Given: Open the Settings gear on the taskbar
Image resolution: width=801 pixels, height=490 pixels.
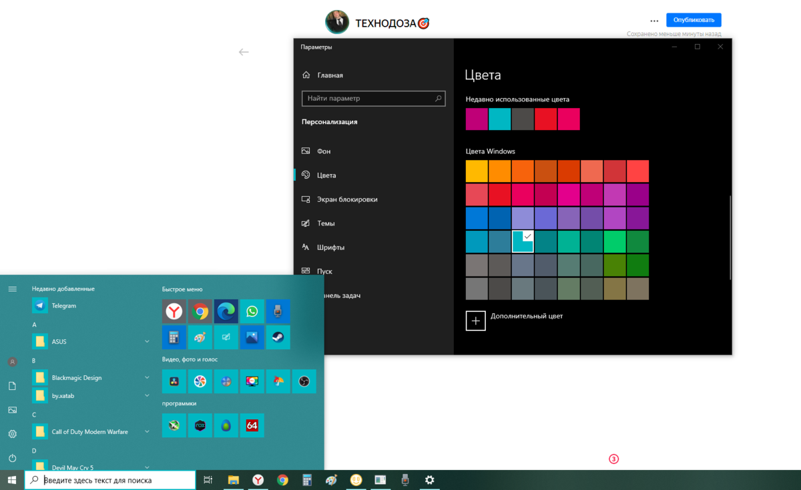Looking at the screenshot, I should click(430, 479).
